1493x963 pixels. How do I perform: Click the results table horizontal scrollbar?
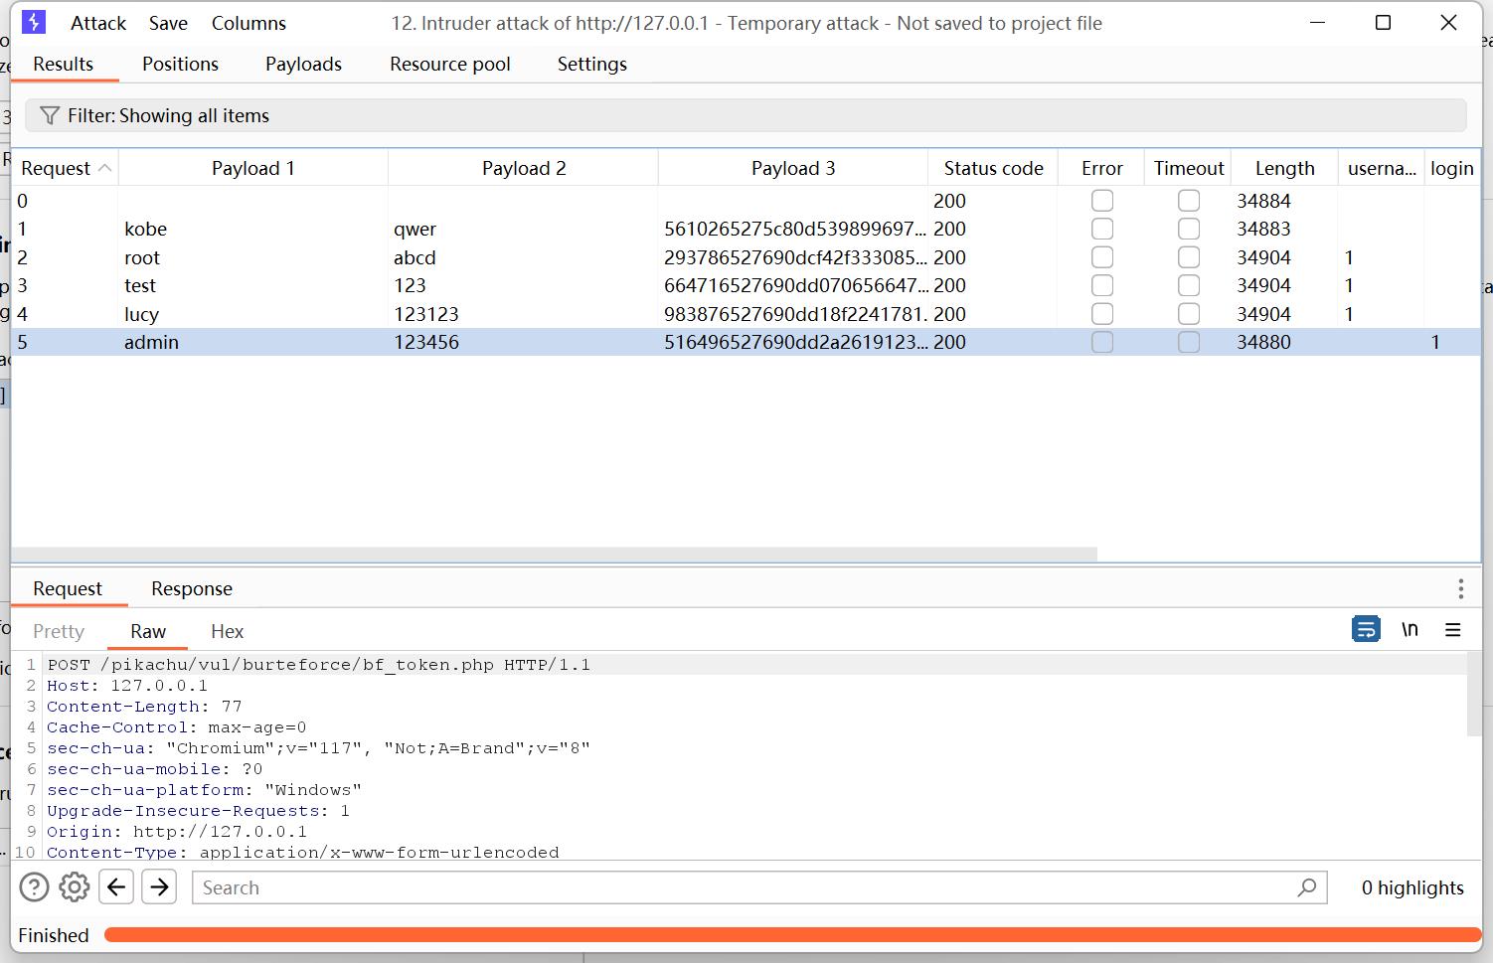pos(555,554)
